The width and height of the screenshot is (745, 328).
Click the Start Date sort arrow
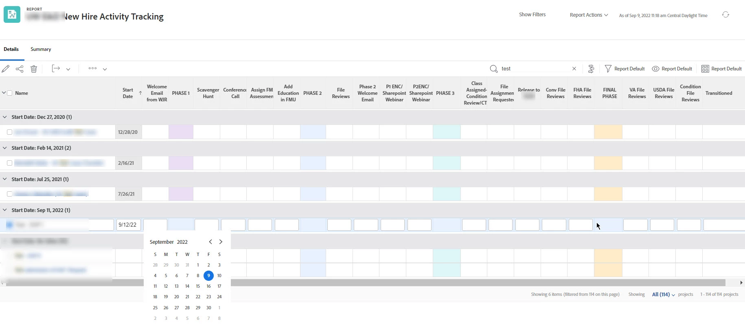(140, 93)
